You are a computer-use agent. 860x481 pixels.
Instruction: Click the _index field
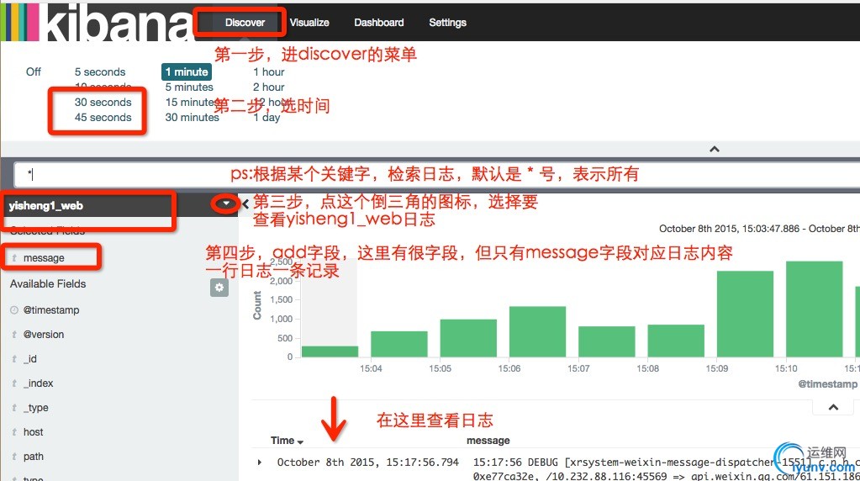pyautogui.click(x=39, y=383)
